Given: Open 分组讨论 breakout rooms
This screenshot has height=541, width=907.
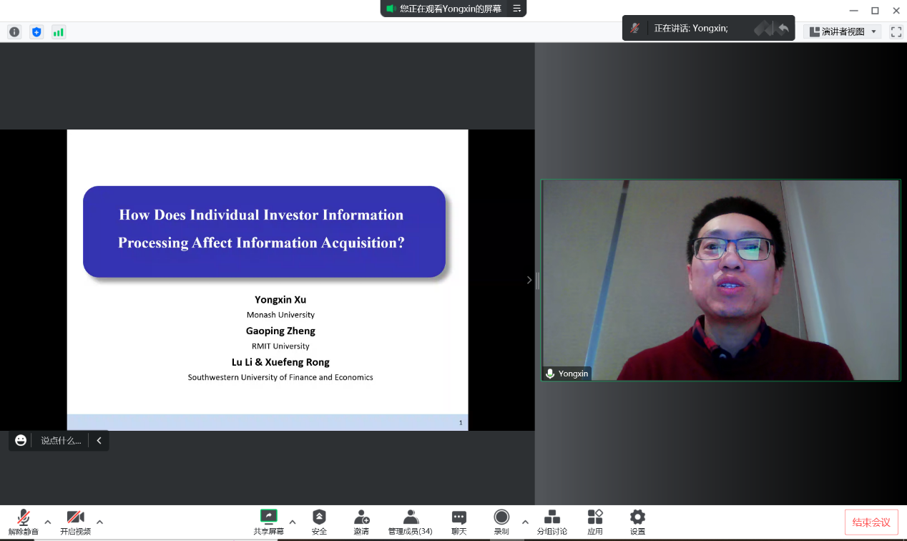Looking at the screenshot, I should (551, 522).
